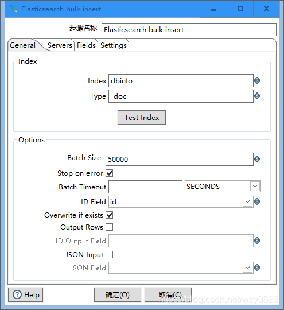The height and width of the screenshot is (310, 284).
Task: Click variable icon beside ID Output Field
Action: [257, 241]
